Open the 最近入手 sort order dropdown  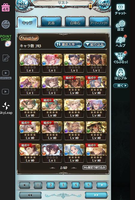pos(68,44)
